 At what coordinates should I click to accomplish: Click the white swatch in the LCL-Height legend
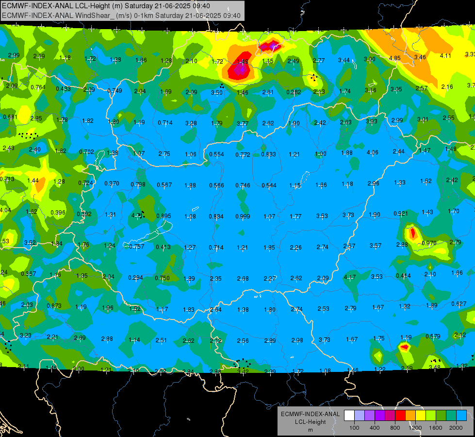349,416
